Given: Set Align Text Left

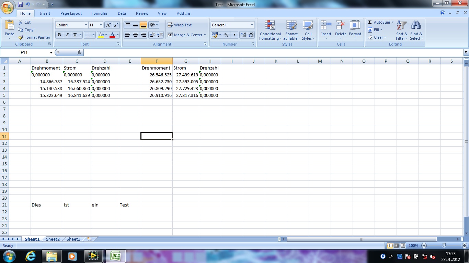Looking at the screenshot, I should point(128,35).
